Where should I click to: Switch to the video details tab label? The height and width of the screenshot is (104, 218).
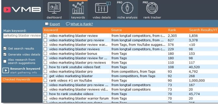[x=102, y=17]
